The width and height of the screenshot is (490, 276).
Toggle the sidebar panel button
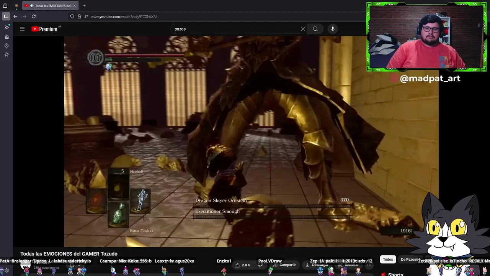coord(6,16)
